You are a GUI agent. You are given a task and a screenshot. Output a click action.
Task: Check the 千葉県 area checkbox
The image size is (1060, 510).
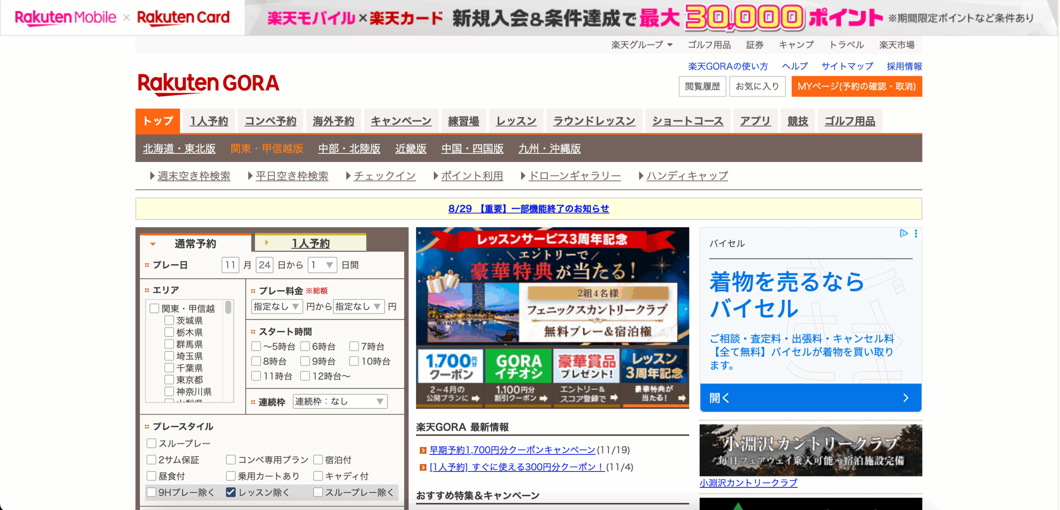pyautogui.click(x=169, y=368)
